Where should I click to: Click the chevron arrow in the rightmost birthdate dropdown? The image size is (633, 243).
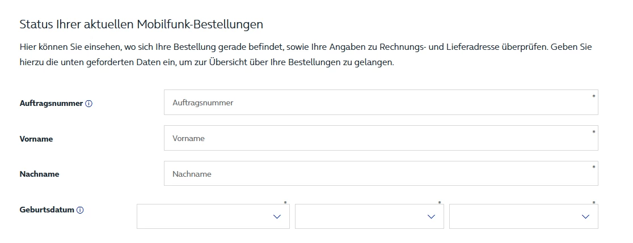585,216
